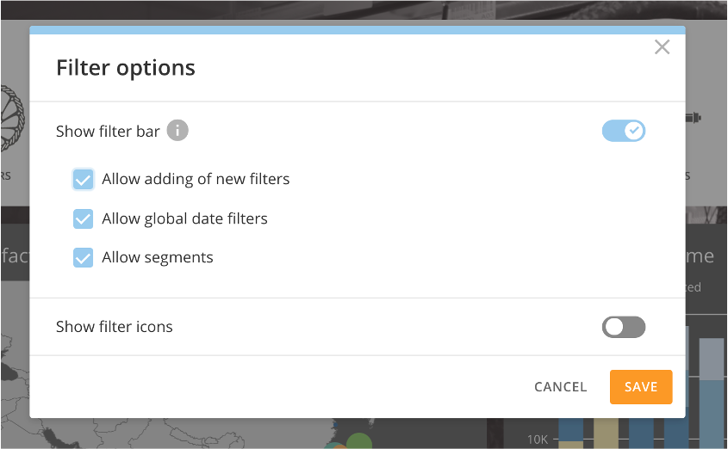Uncheck the Allow segments checkbox
728x449 pixels.
[83, 257]
